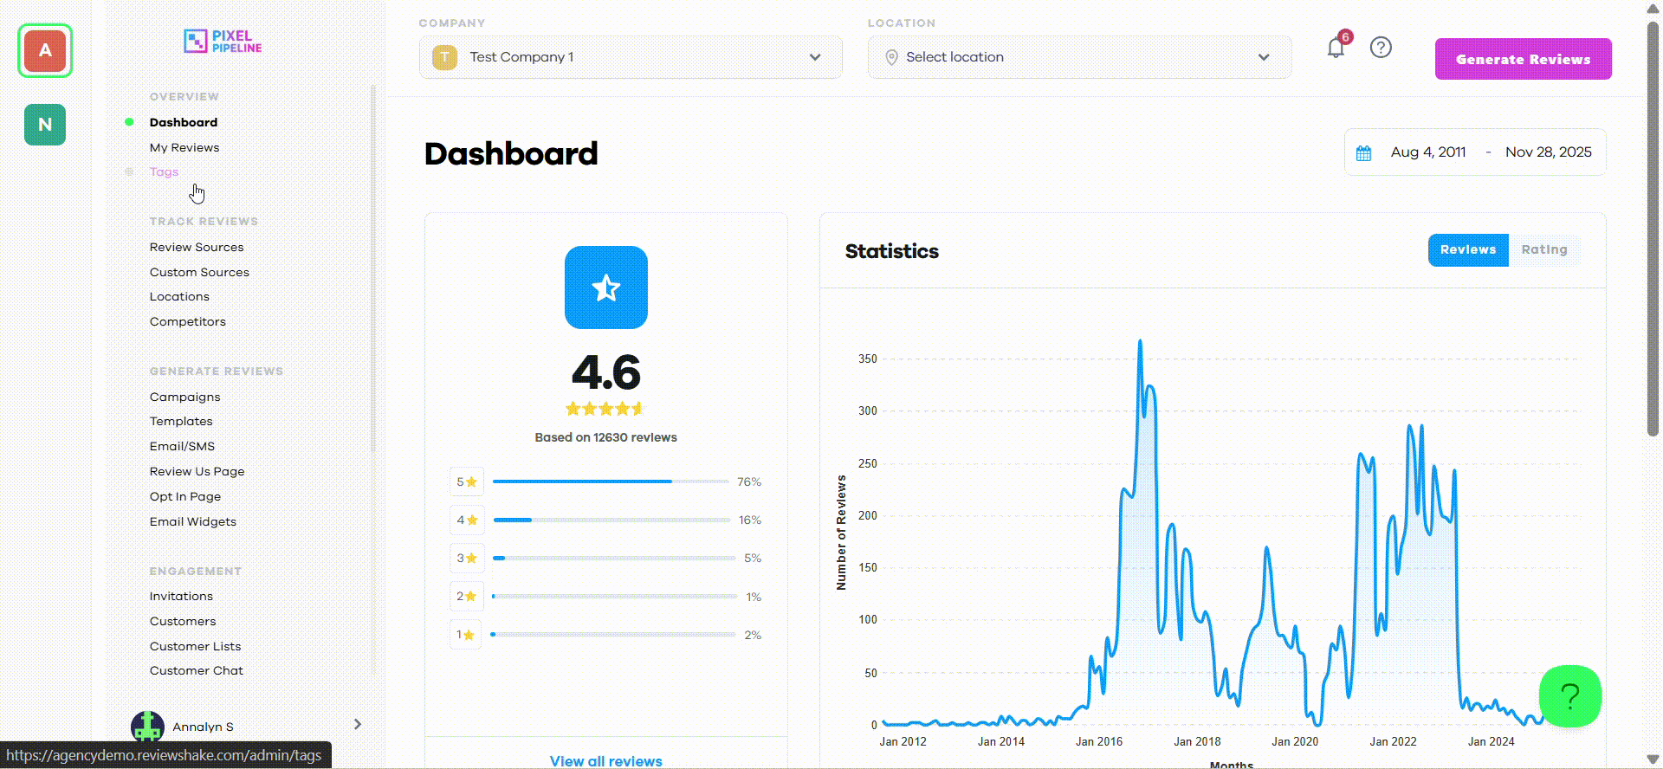Image resolution: width=1663 pixels, height=769 pixels.
Task: Open the green floating help chat button
Action: click(x=1569, y=696)
